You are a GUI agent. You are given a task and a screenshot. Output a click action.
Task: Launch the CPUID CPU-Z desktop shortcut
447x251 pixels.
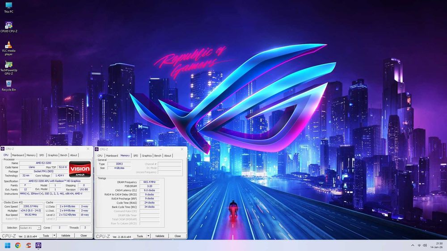(8, 27)
